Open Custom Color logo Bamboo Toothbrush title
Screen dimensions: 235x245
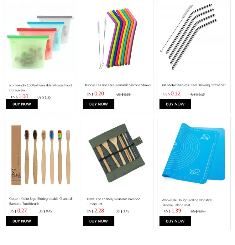pyautogui.click(x=40, y=201)
